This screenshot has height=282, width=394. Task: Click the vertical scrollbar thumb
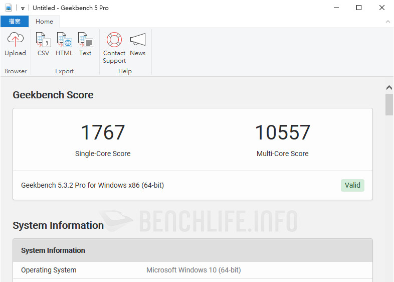tap(389, 104)
